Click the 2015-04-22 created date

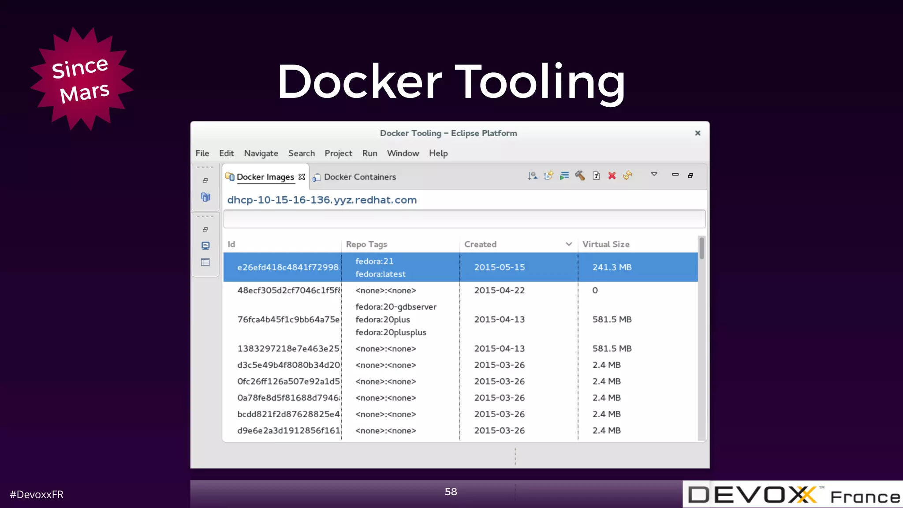coord(499,291)
